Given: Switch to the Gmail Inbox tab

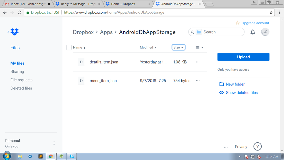Looking at the screenshot, I should (28, 4).
